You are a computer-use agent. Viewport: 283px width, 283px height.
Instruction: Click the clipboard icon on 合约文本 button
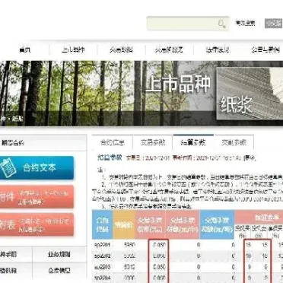(x=8, y=167)
